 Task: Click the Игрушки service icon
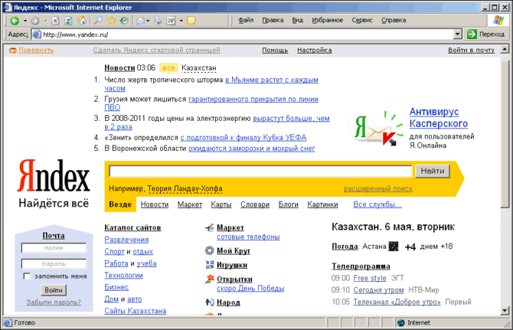click(x=209, y=265)
